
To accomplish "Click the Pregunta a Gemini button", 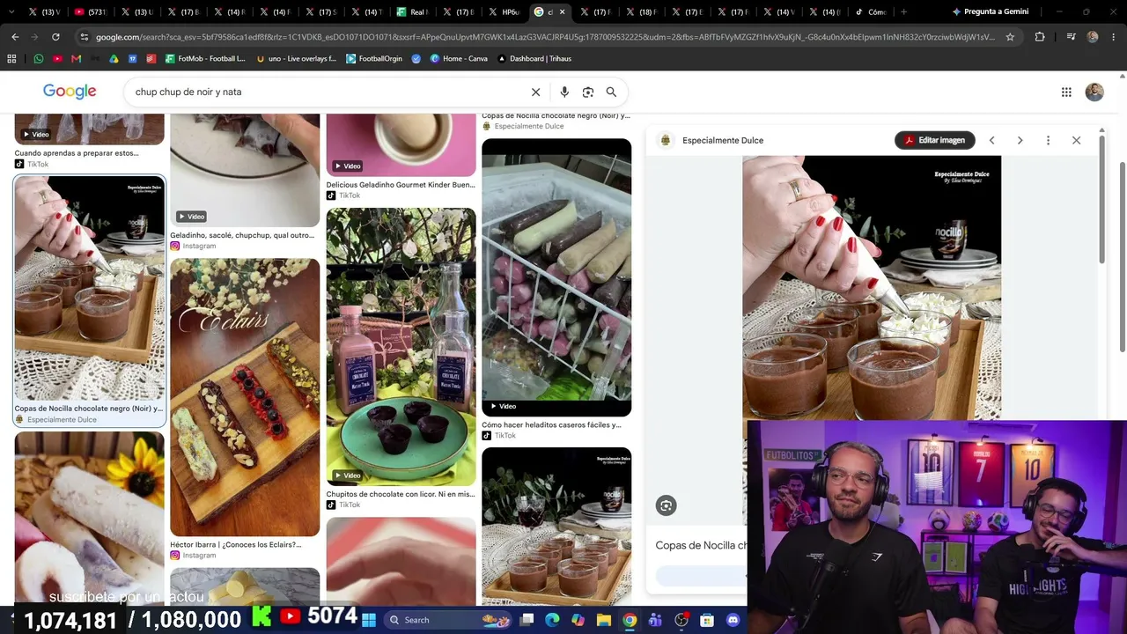I will click(991, 12).
